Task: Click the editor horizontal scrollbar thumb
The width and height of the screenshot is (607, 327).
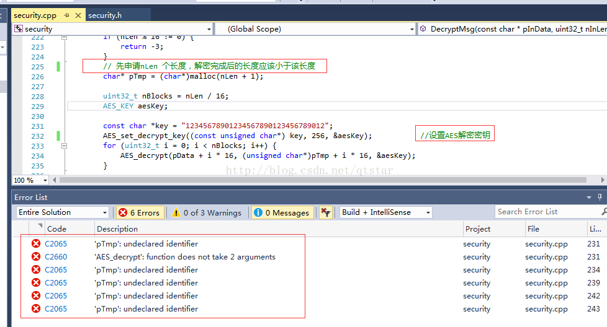Action: click(x=323, y=180)
